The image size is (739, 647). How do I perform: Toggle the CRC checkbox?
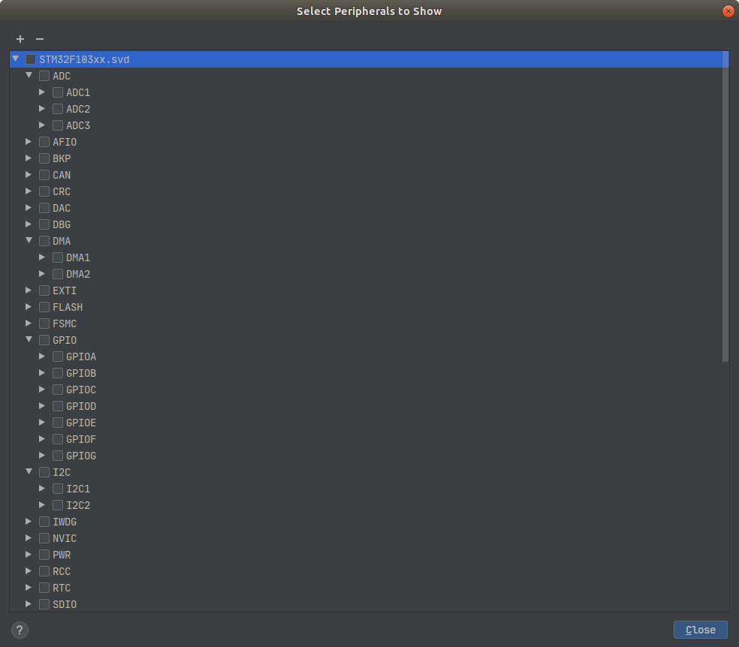pos(44,191)
